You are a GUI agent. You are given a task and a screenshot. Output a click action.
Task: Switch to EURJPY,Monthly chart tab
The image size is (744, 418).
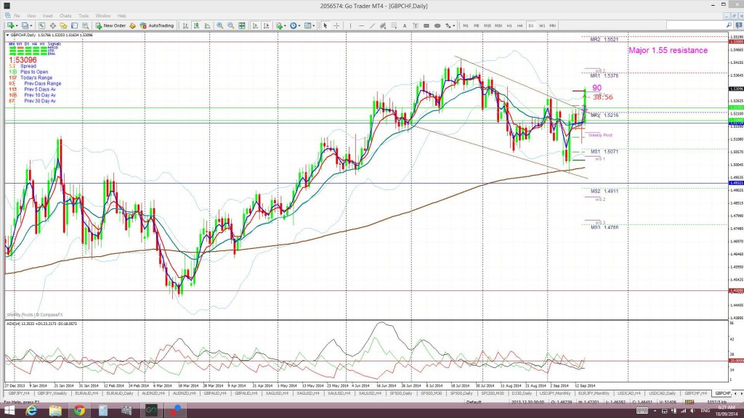tap(594, 393)
